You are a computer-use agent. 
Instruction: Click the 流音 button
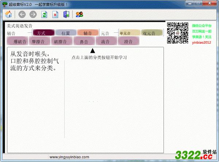pyautogui.click(x=106, y=41)
